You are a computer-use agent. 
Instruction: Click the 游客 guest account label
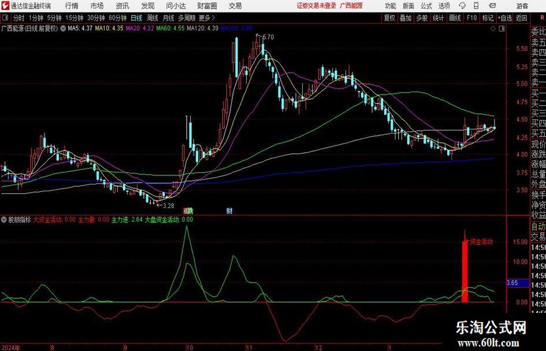(x=522, y=6)
